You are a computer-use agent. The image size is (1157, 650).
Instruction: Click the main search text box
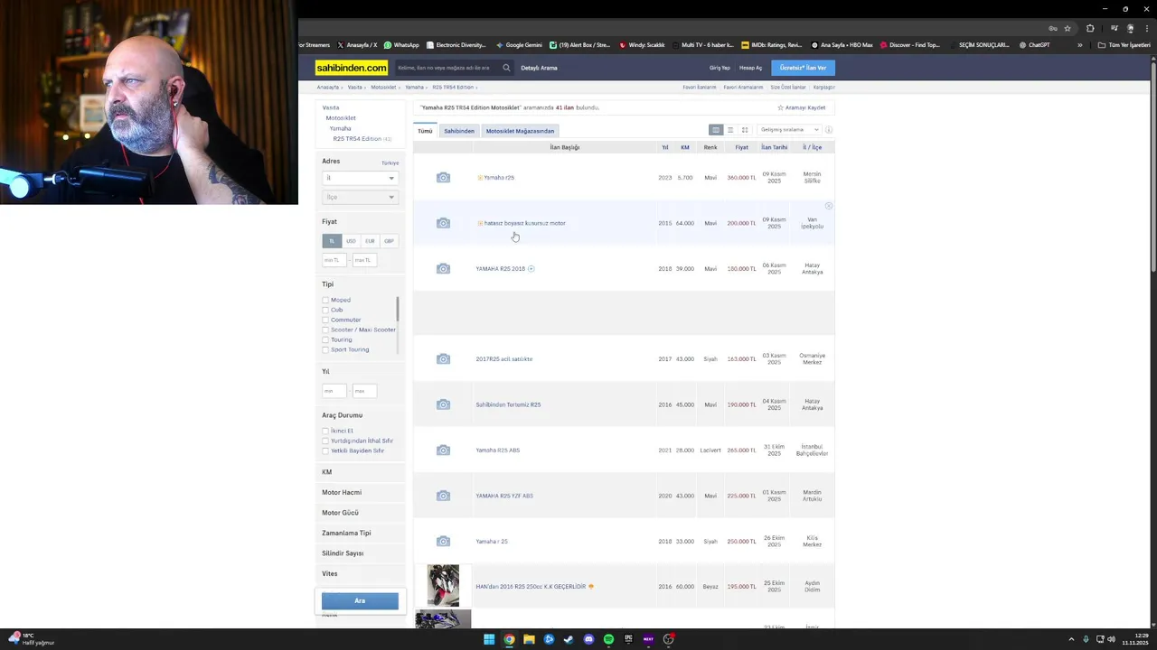tap(447, 68)
